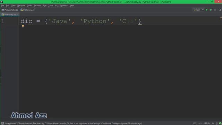Click the tool windows toggle icon in status bar
The width and height of the screenshot is (222, 125).
point(2,123)
